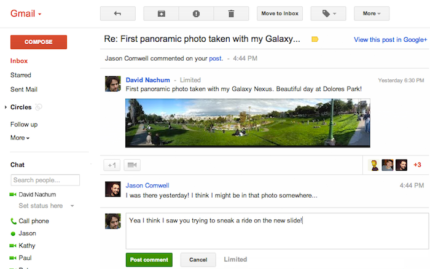This screenshot has width=430, height=269.
Task: Go to the Starred folder
Action: 21,75
